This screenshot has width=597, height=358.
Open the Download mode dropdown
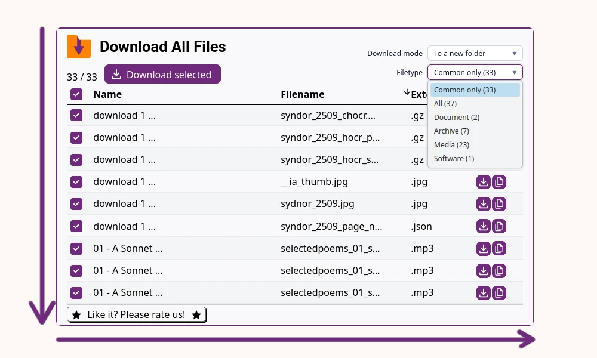(x=475, y=53)
